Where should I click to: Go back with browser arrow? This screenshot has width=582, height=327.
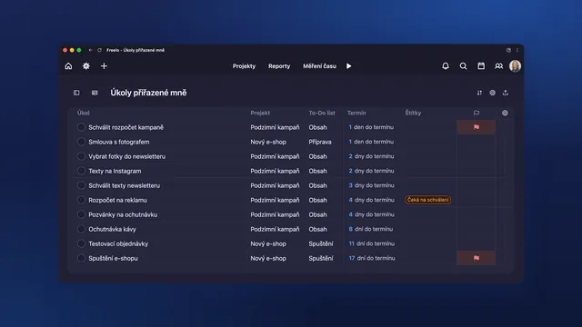[90, 50]
